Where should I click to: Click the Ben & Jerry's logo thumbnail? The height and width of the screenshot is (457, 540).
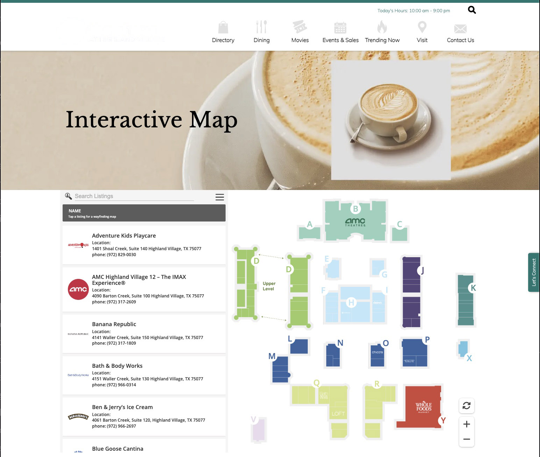(78, 417)
